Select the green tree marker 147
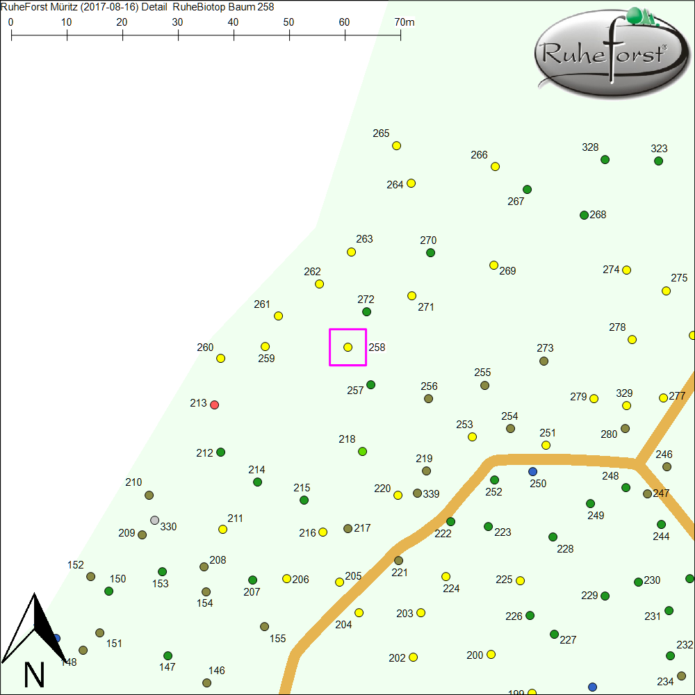Screen dimensions: 695x695 click(x=167, y=656)
